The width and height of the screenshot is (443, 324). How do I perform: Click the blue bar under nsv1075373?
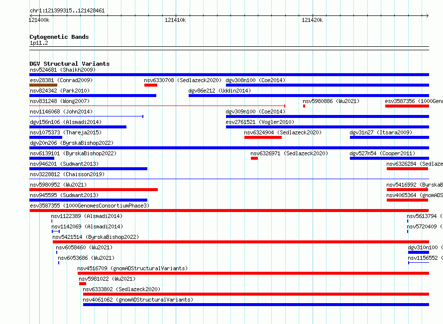coord(46,137)
